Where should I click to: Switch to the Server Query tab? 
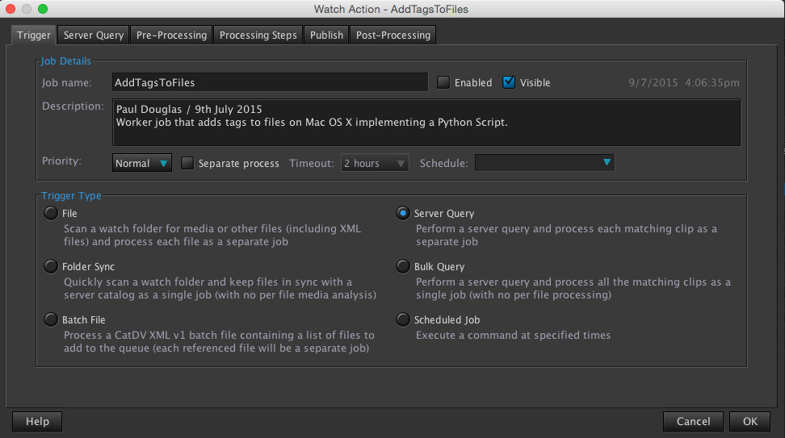click(x=94, y=35)
